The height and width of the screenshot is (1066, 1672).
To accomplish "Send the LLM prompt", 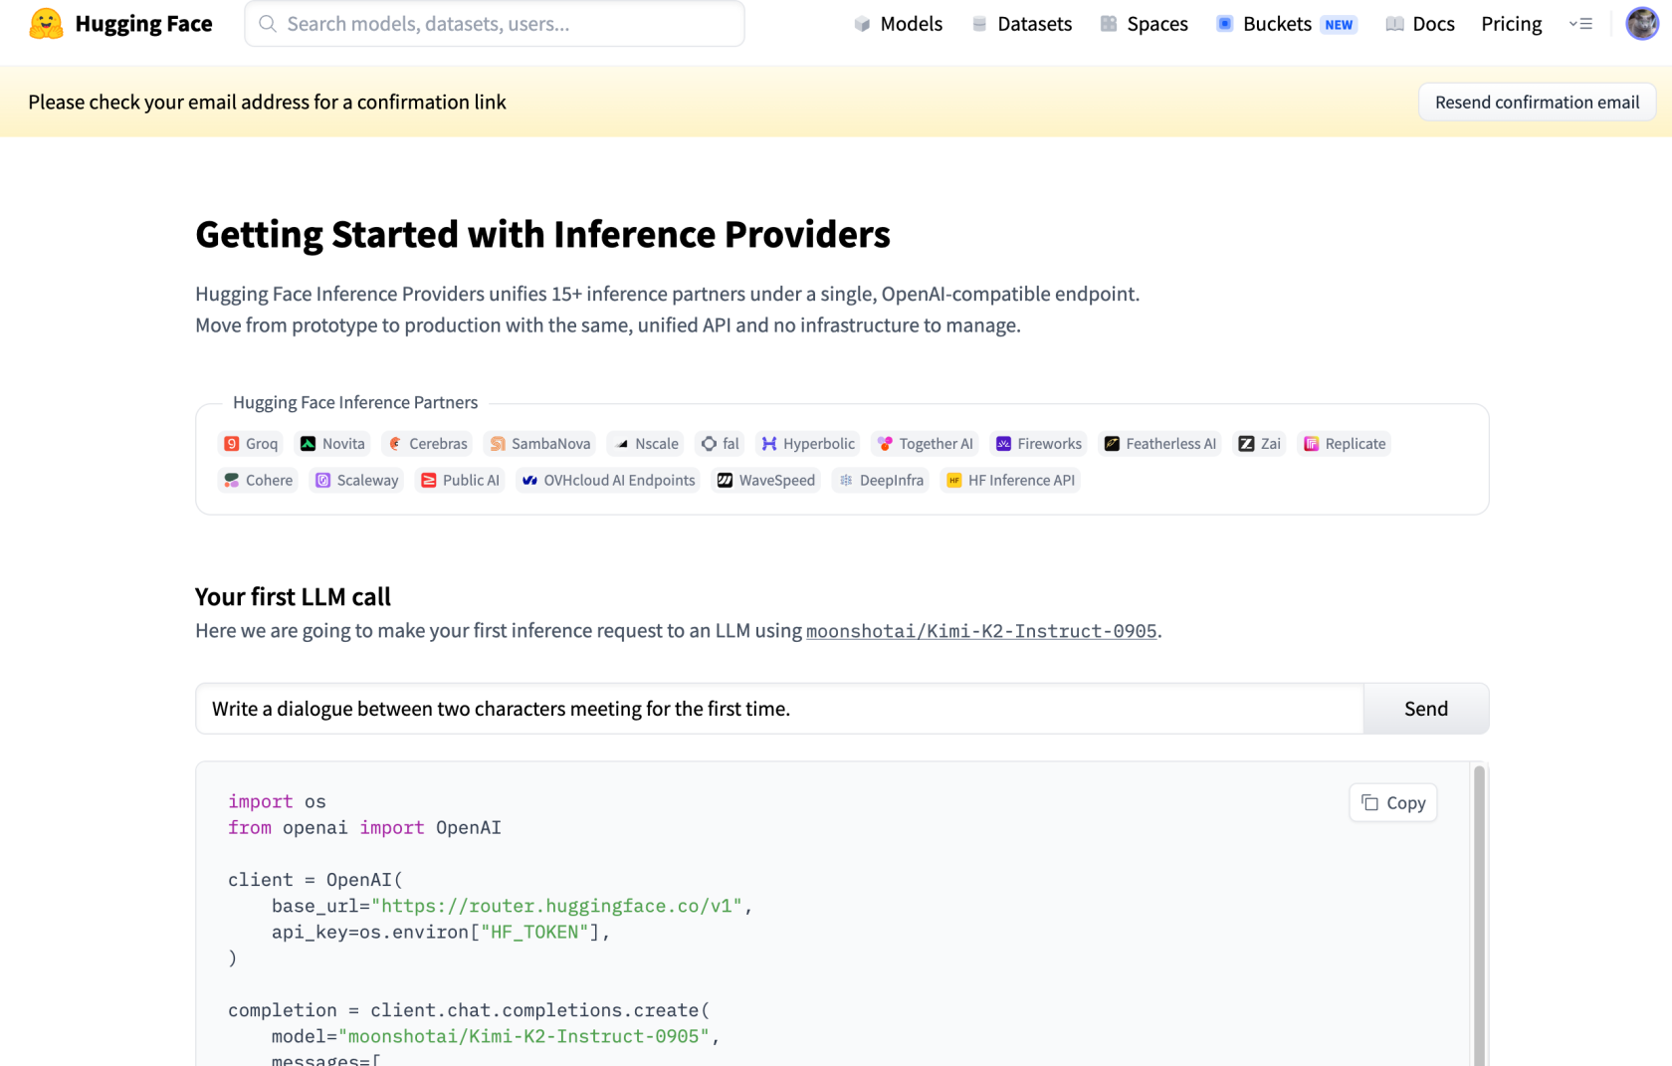I will (x=1426, y=709).
